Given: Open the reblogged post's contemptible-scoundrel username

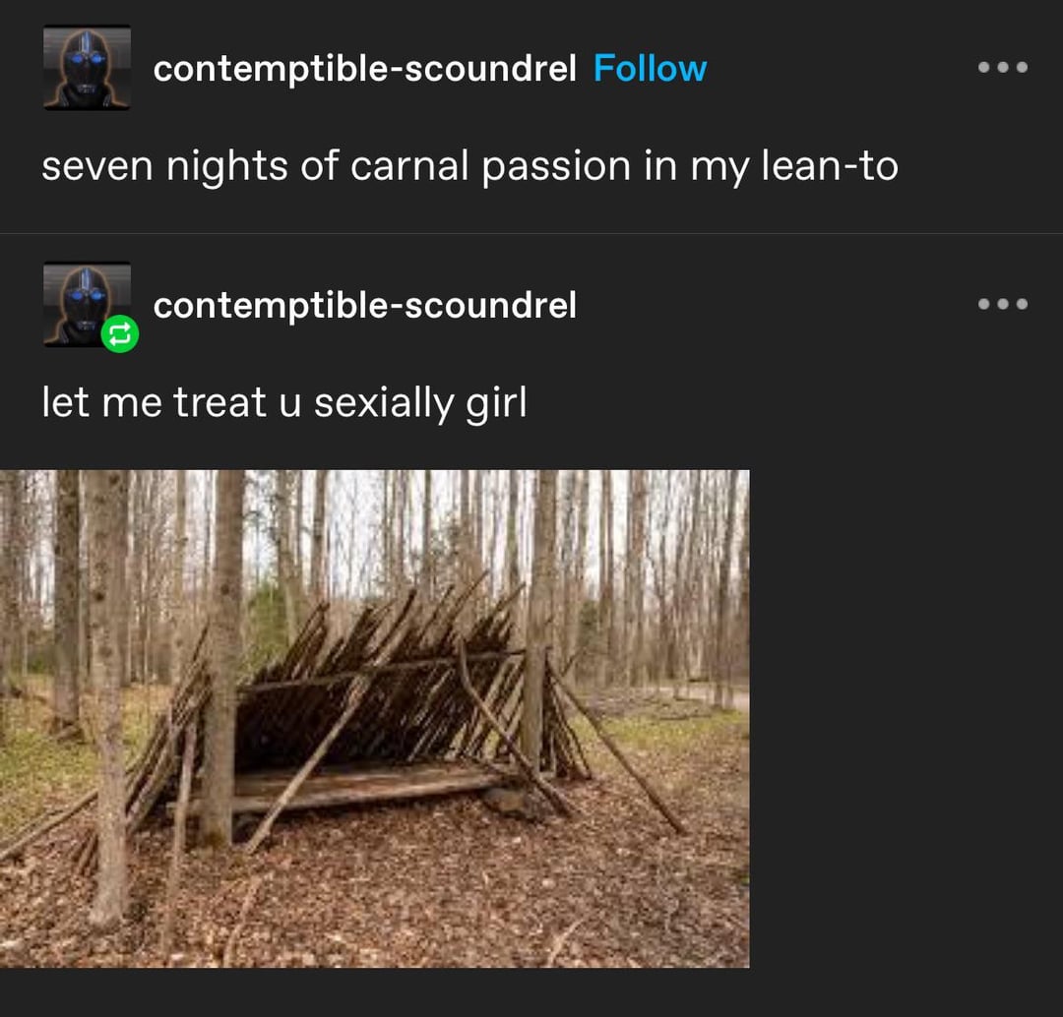Looking at the screenshot, I should pyautogui.click(x=364, y=305).
